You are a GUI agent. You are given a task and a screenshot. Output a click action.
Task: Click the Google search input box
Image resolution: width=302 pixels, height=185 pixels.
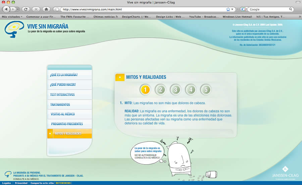tap(269, 9)
